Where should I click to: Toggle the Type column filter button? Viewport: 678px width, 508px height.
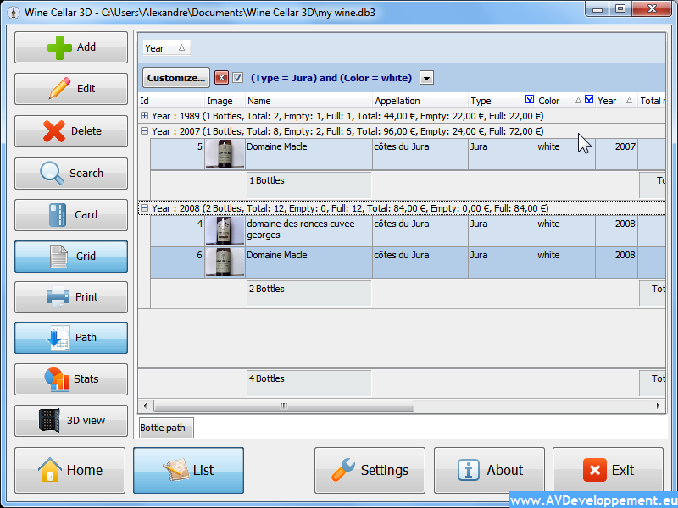(530, 100)
